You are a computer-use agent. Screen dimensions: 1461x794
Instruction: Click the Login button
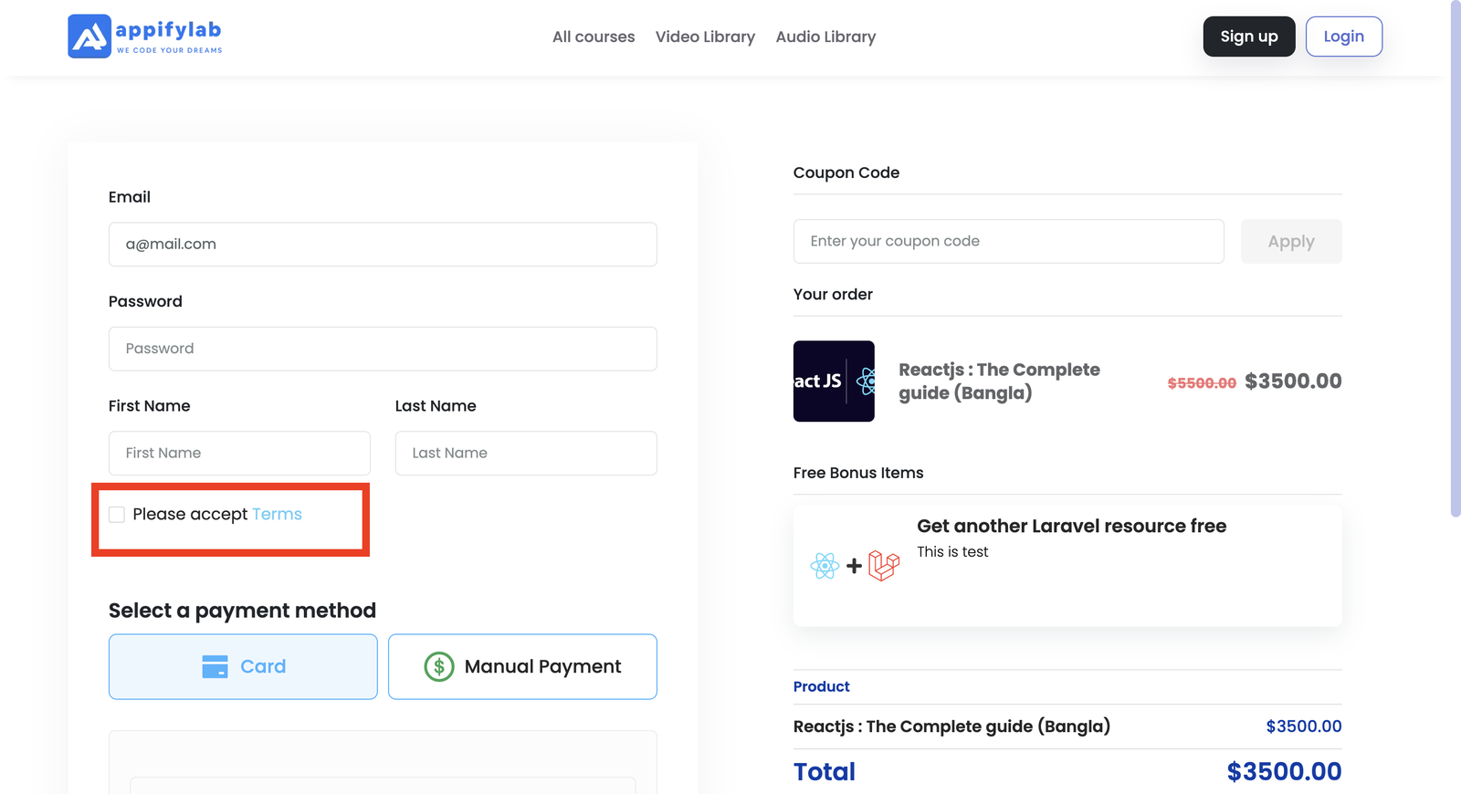coord(1343,37)
